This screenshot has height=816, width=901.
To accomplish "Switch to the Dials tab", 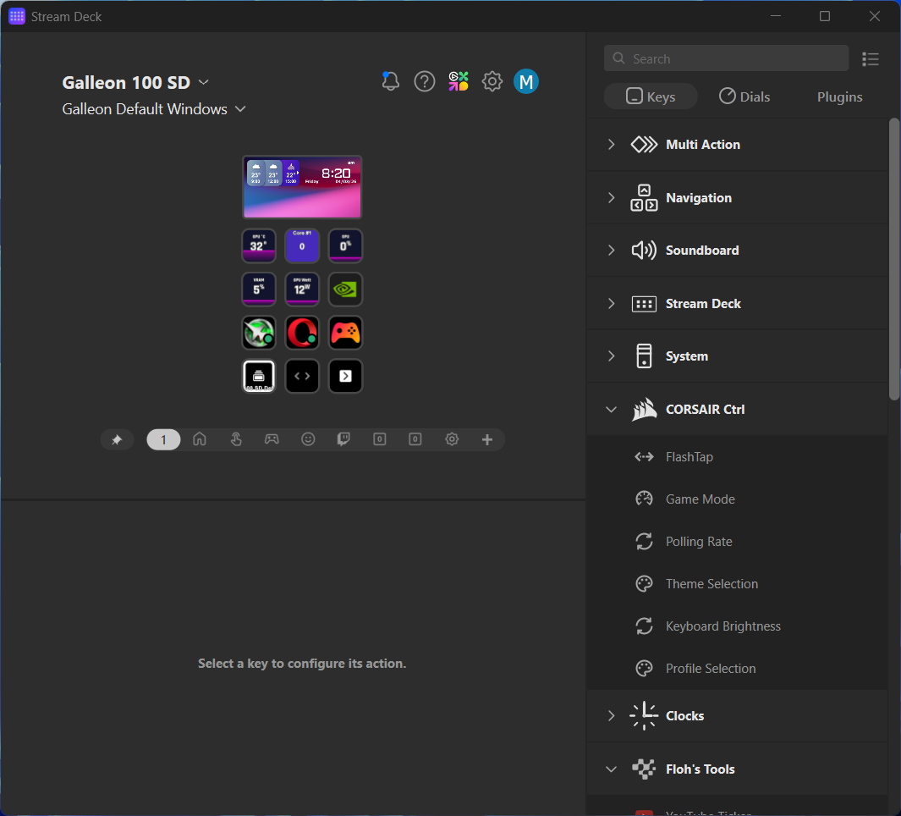I will (x=744, y=96).
